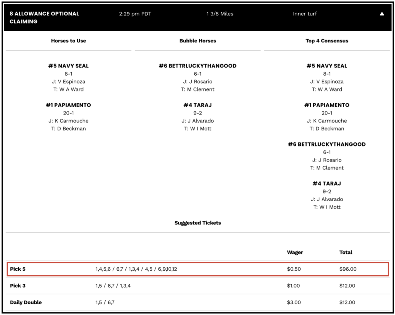Click 'T: W I Mott' under Top 4 Consensus

(x=327, y=207)
